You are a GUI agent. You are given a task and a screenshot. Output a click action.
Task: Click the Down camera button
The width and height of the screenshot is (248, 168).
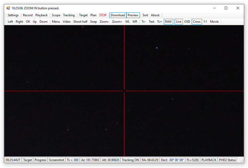point(43,22)
